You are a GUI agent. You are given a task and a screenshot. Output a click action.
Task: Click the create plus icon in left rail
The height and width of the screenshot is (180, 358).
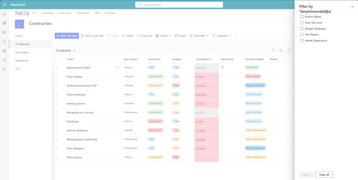pyautogui.click(x=4, y=69)
